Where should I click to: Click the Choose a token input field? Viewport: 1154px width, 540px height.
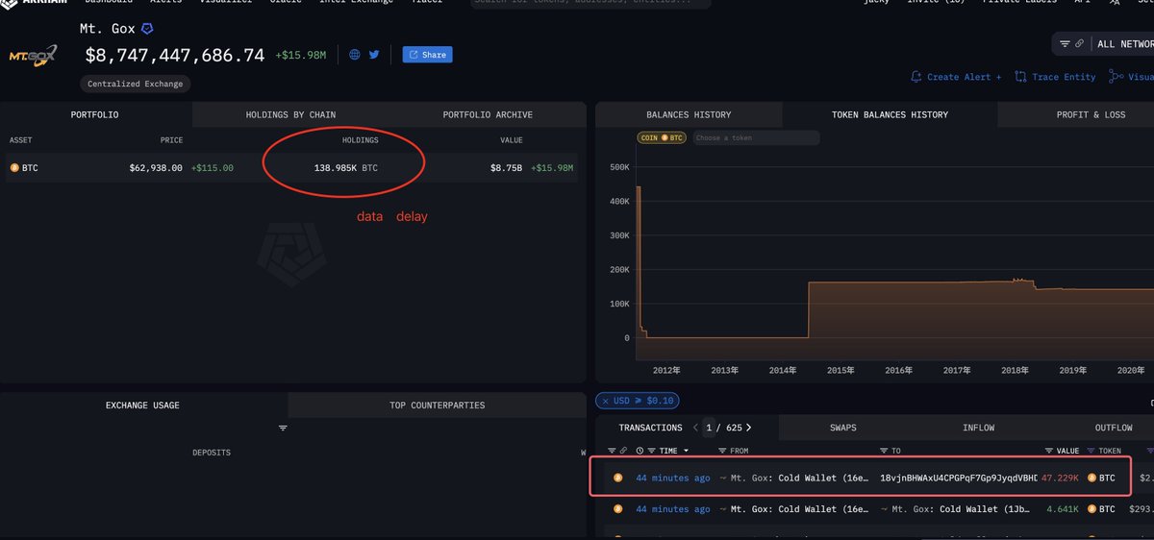[x=755, y=138]
